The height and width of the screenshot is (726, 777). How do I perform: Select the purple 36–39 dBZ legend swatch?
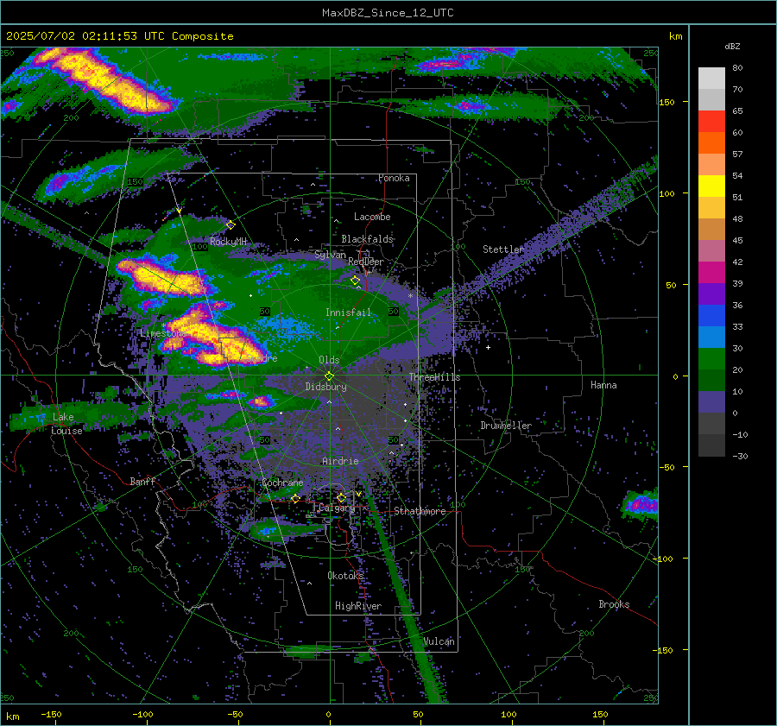point(711,294)
